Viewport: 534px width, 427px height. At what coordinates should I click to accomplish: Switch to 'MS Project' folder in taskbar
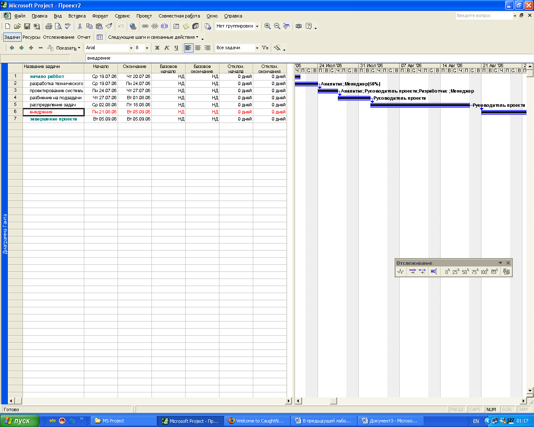click(123, 421)
